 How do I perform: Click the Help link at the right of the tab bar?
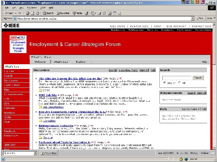coord(204,62)
